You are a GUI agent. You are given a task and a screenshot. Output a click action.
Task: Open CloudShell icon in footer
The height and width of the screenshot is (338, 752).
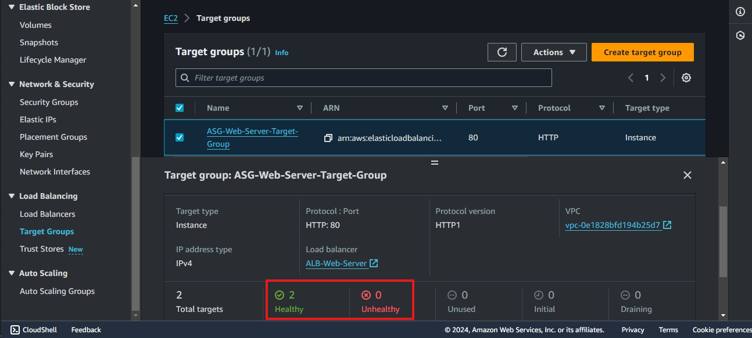[15, 330]
